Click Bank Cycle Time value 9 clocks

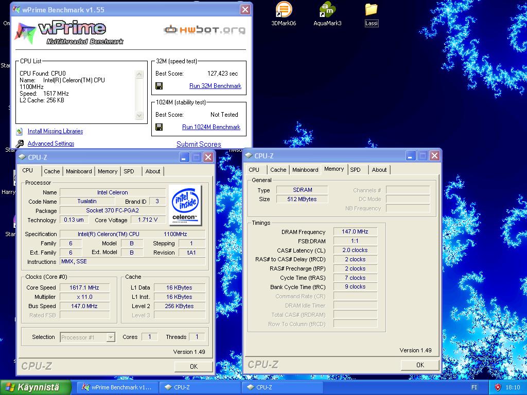click(355, 286)
